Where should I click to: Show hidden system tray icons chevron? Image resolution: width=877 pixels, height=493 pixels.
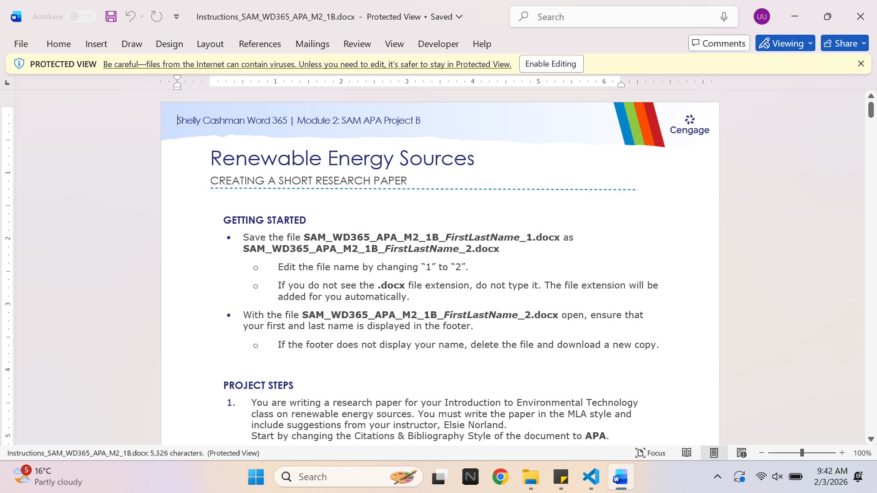[x=718, y=477]
